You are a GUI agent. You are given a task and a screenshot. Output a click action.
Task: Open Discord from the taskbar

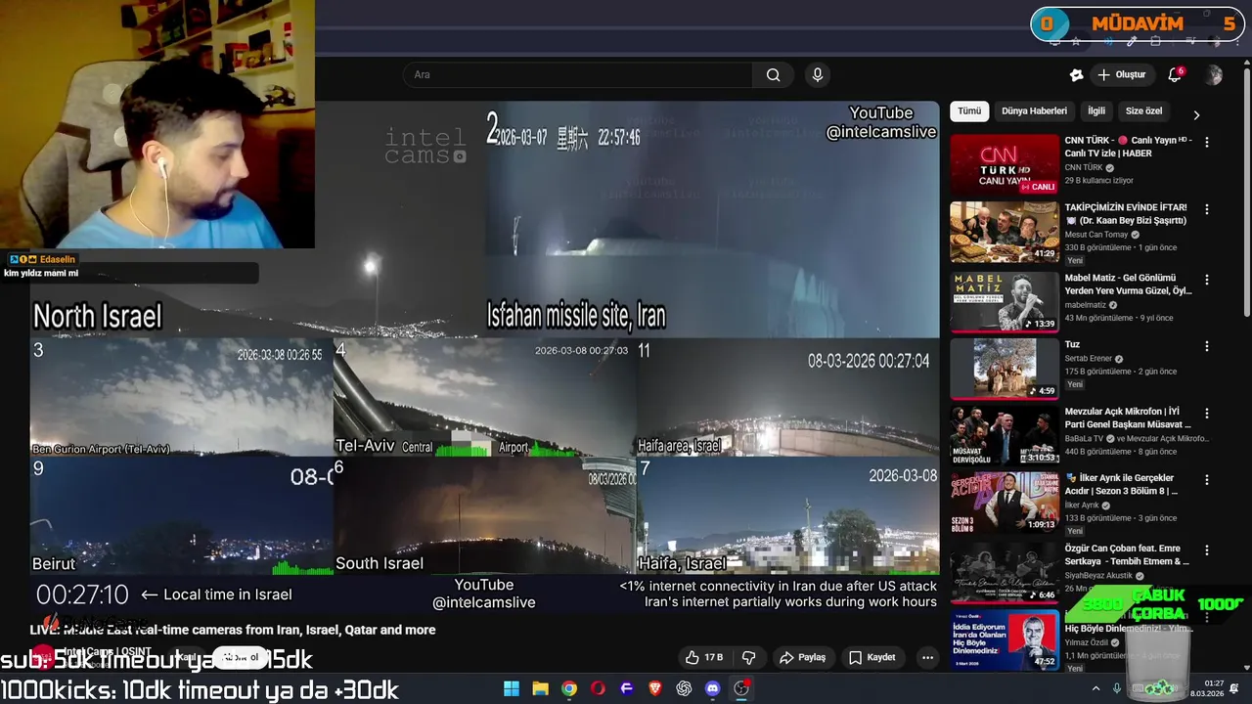coord(713,688)
